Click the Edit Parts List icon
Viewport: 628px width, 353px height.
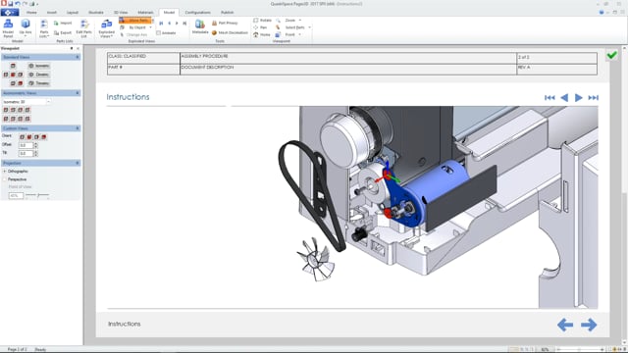83,28
